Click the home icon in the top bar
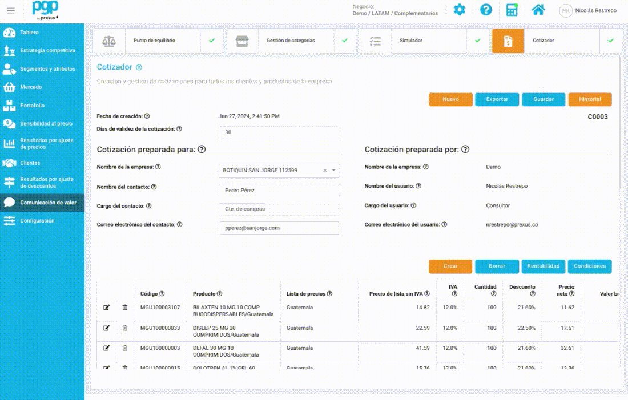 [537, 10]
